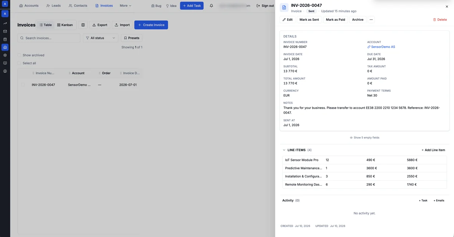
Task: Click Mark as Paid
Action: pyautogui.click(x=336, y=20)
